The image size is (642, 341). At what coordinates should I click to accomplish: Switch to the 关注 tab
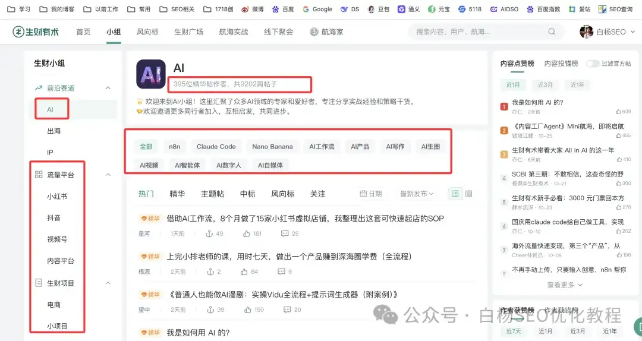(x=317, y=194)
